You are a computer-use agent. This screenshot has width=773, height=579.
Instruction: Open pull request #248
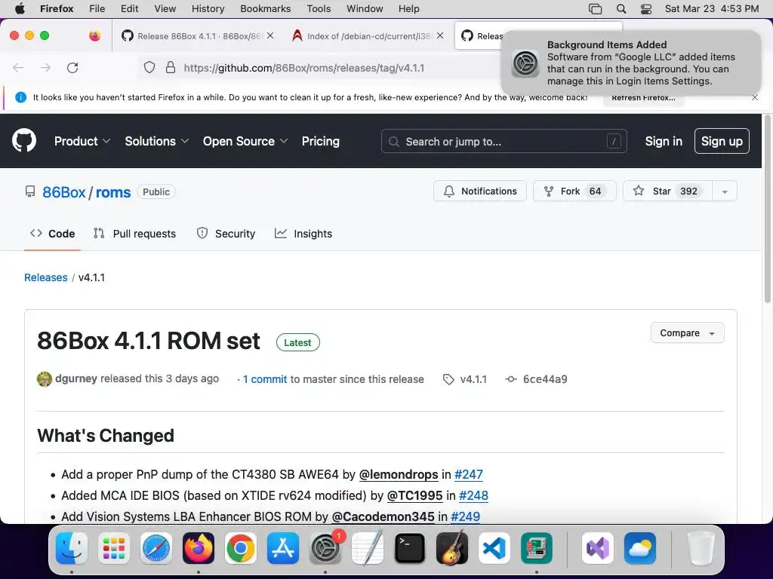coord(473,495)
